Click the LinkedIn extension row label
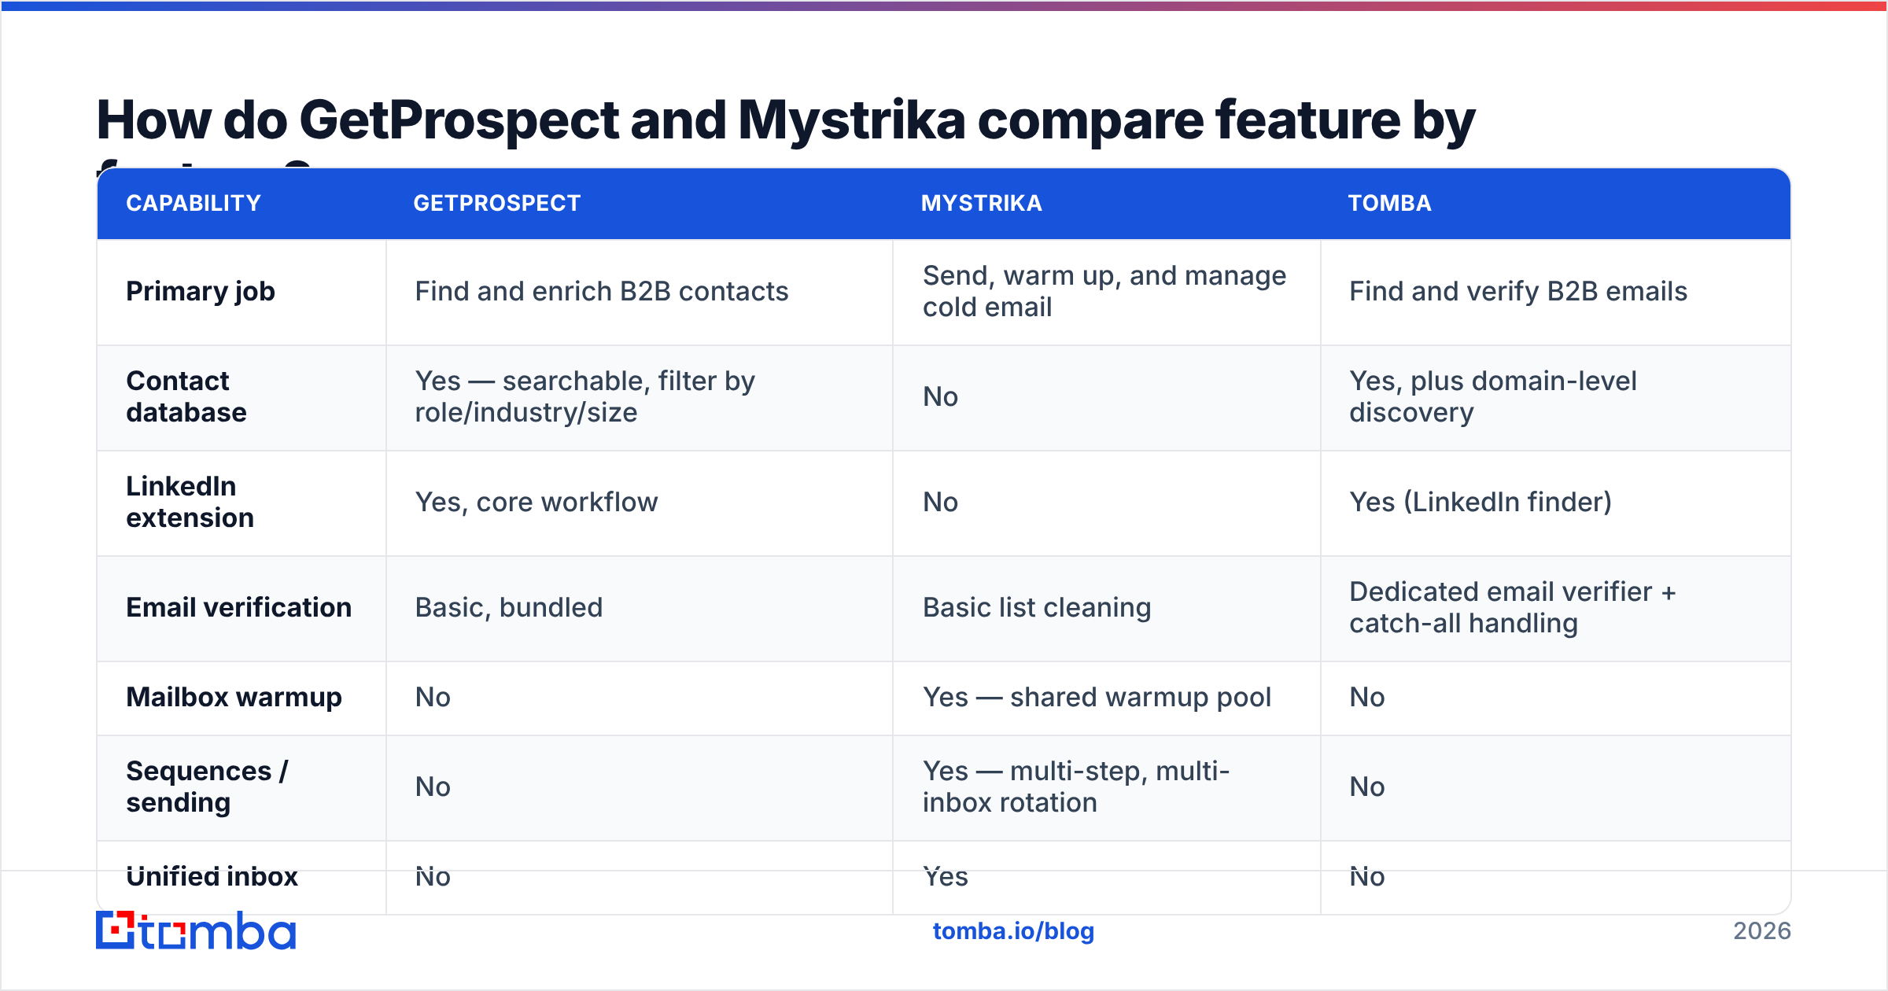 [x=190, y=502]
